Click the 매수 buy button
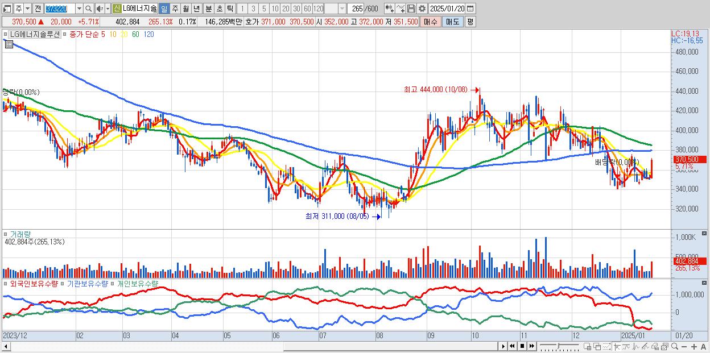Screen dimensions: 710x353 tap(431, 22)
